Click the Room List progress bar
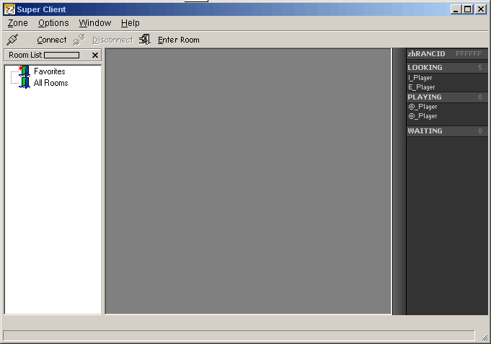This screenshot has height=344, width=491. click(x=62, y=55)
